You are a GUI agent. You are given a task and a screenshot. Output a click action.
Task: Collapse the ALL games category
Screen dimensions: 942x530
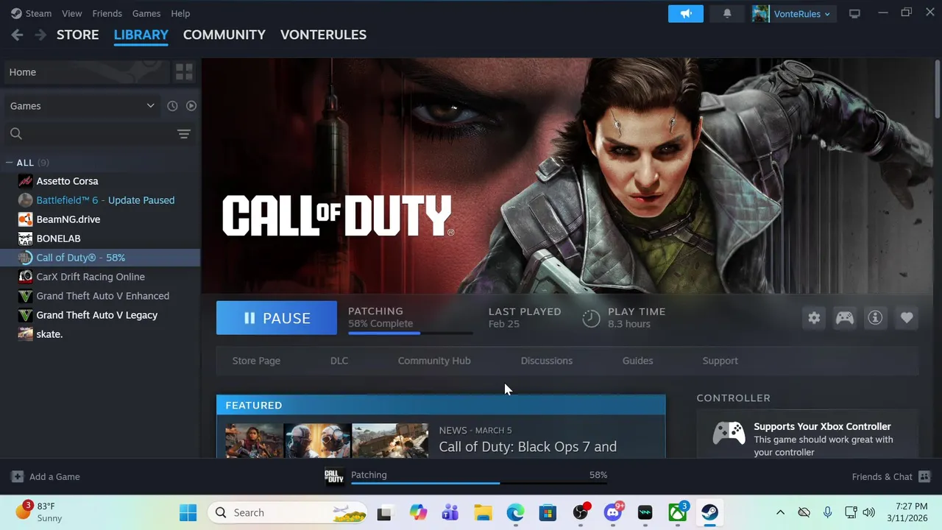(10, 163)
